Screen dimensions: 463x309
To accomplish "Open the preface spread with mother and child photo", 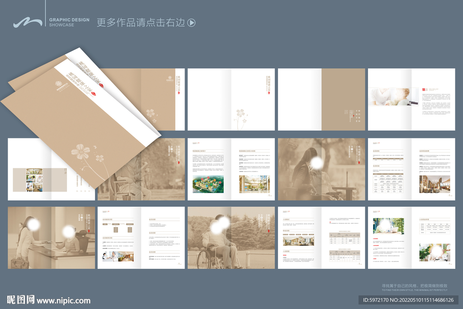I will click(411, 100).
